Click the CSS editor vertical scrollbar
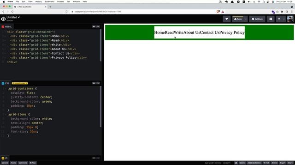295x165 pixels. tap(100, 107)
